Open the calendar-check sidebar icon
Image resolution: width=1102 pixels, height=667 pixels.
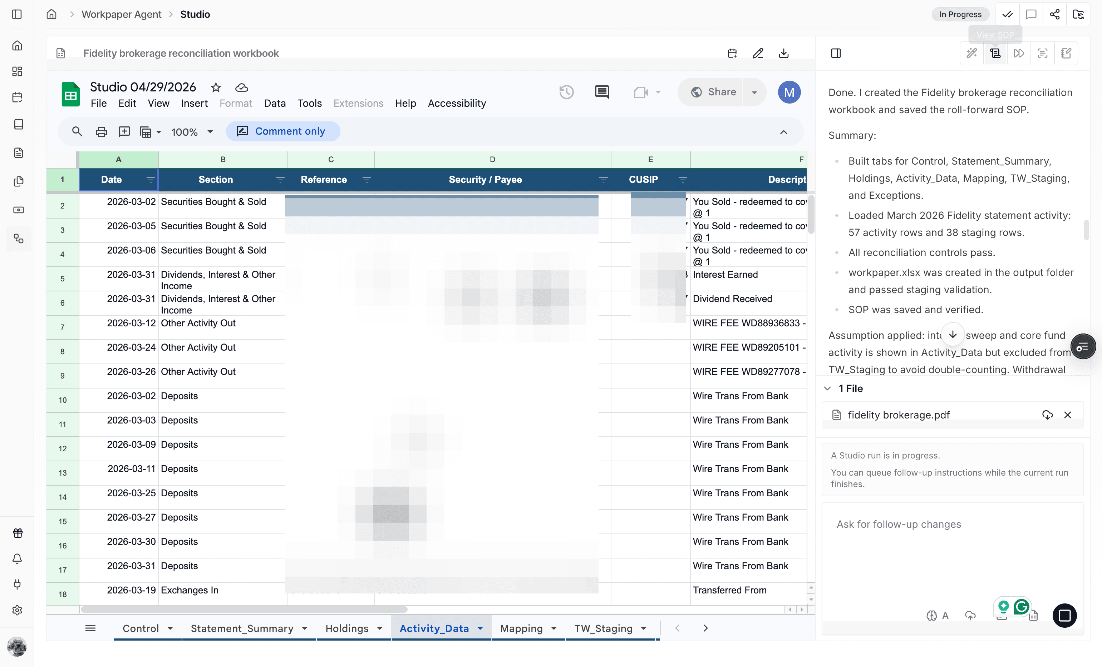pos(17,97)
